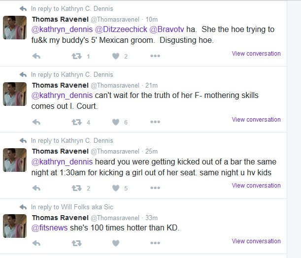Viewport: 301px width, 258px height.
Task: Open Thomas Ravenel avatar on the 21m tweet
Action: tap(15, 94)
